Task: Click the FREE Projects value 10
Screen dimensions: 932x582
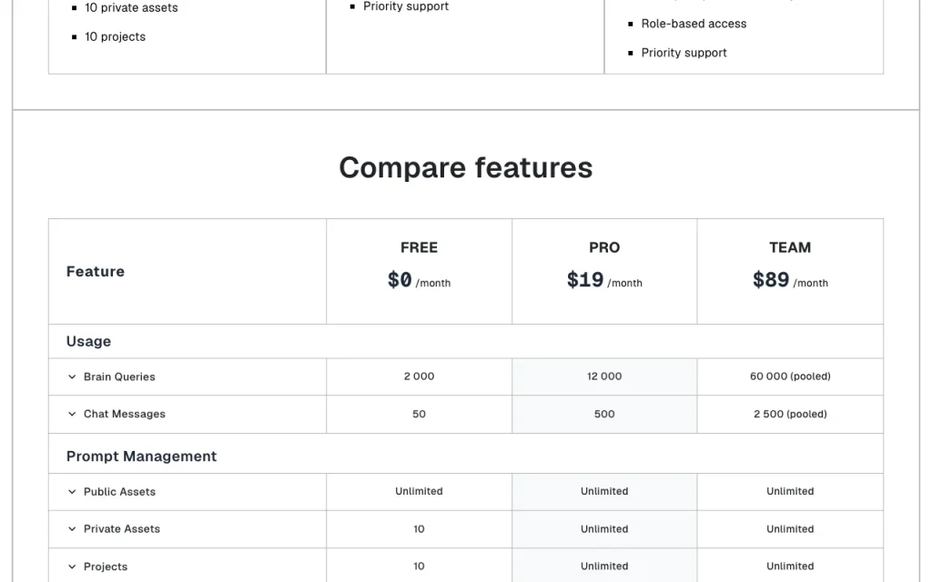Action: [x=419, y=567]
